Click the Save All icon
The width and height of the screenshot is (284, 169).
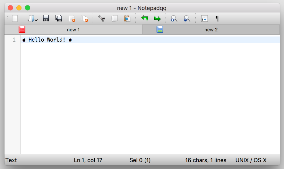point(59,19)
